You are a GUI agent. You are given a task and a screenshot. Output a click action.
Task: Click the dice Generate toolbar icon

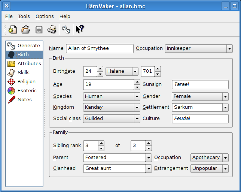coord(66,29)
